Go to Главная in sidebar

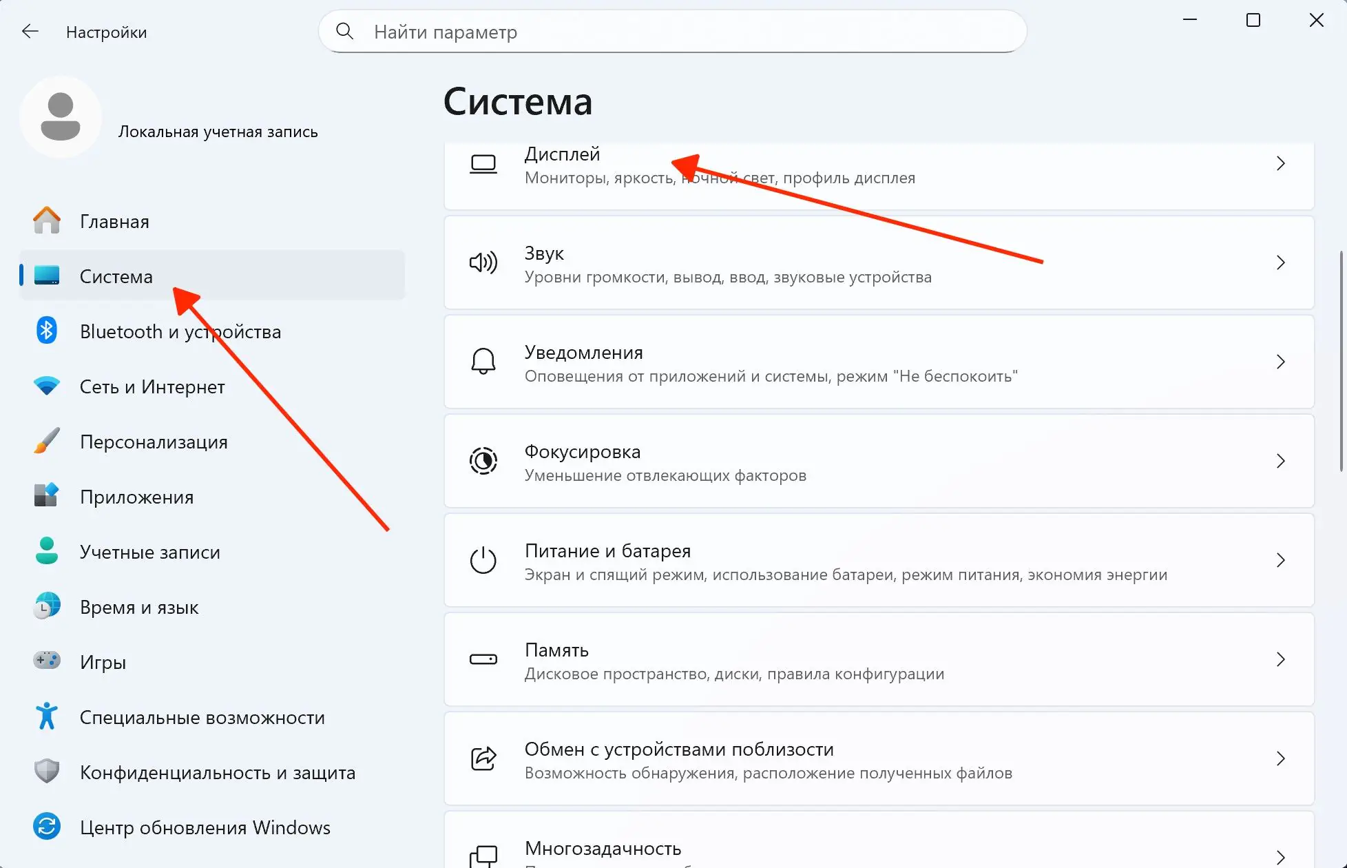tap(212, 221)
